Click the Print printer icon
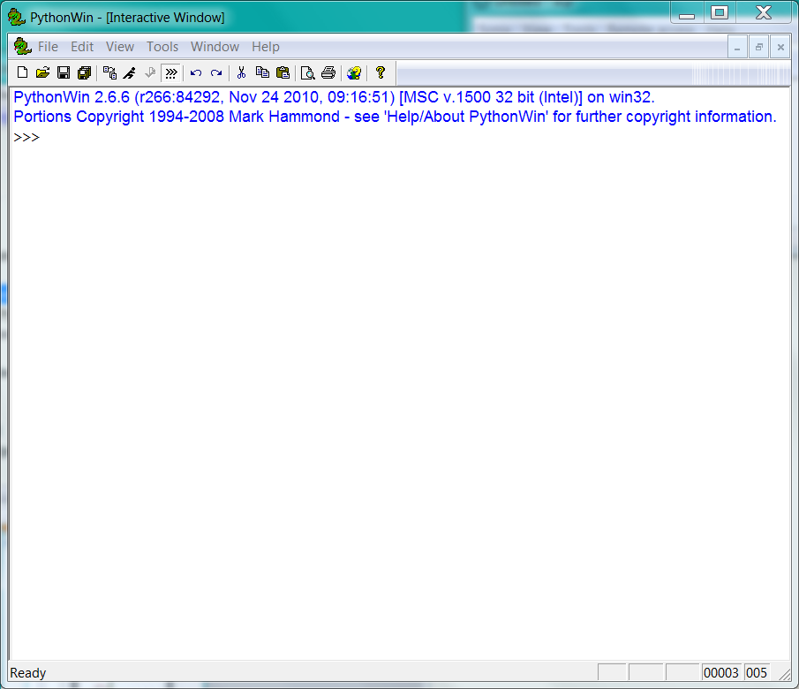The image size is (799, 689). pyautogui.click(x=328, y=72)
